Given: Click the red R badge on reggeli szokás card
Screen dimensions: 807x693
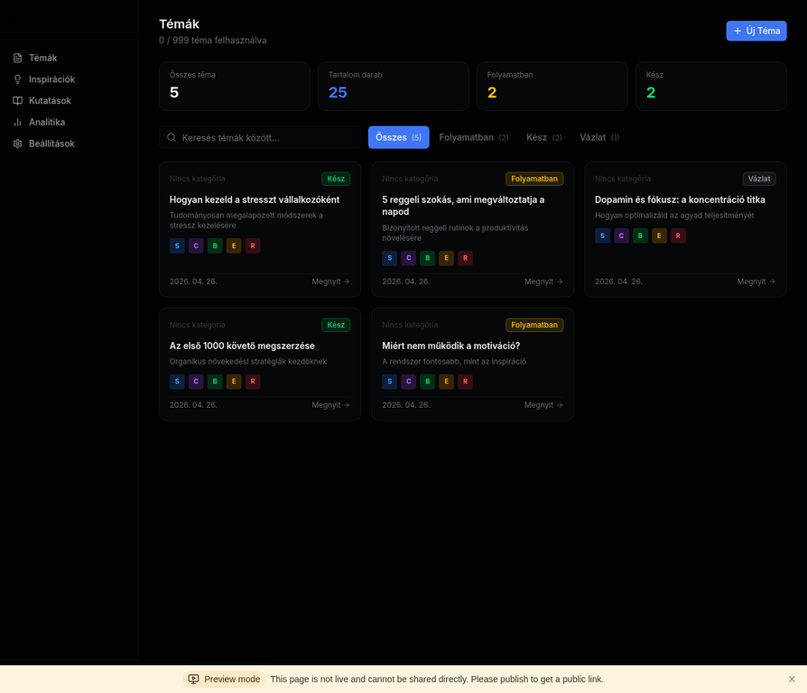Looking at the screenshot, I should pos(465,258).
